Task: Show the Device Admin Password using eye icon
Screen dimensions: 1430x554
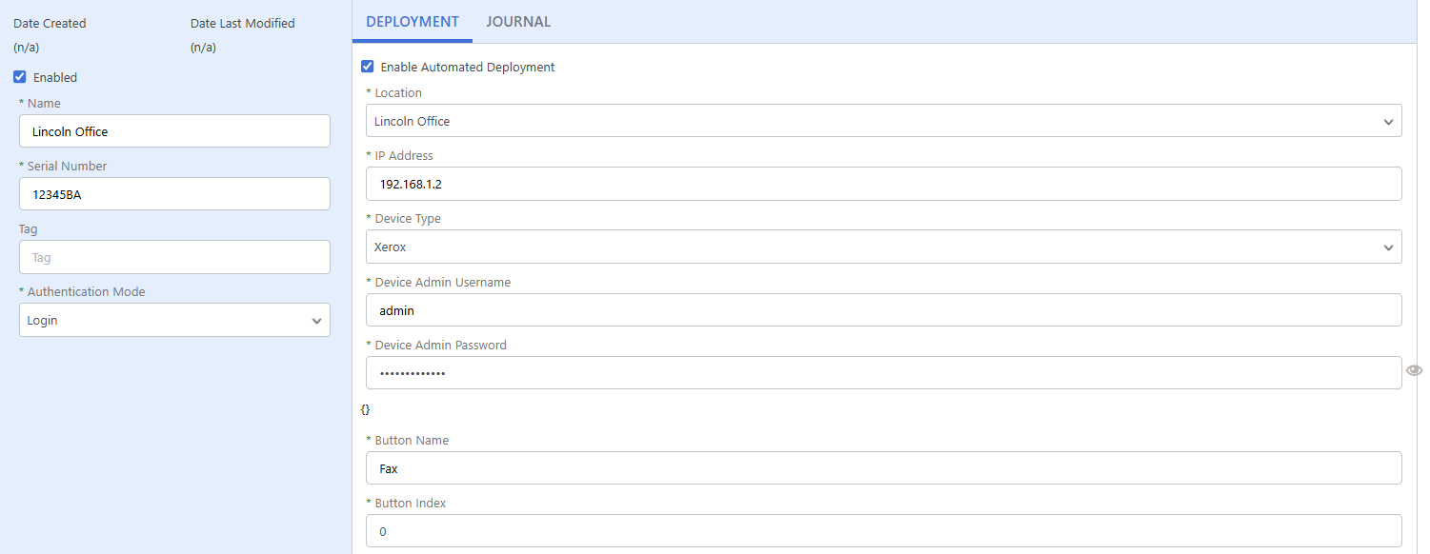Action: pos(1414,370)
